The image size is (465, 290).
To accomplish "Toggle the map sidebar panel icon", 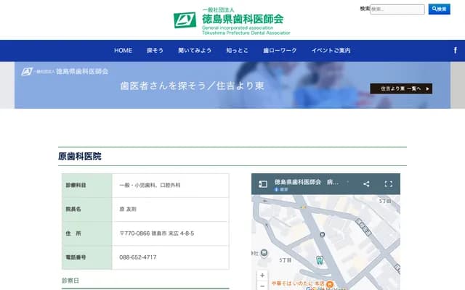I will point(263,184).
